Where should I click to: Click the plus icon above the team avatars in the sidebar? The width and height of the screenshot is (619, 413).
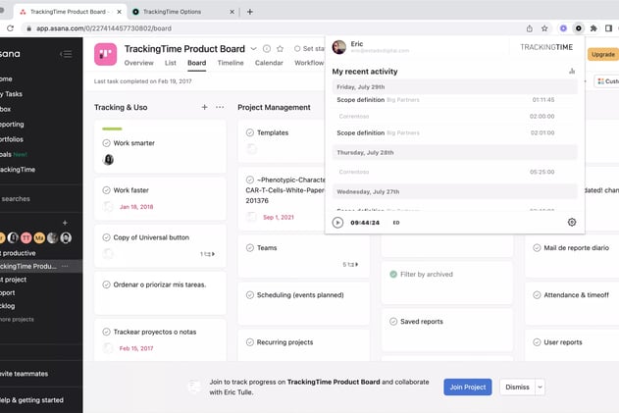(65, 223)
